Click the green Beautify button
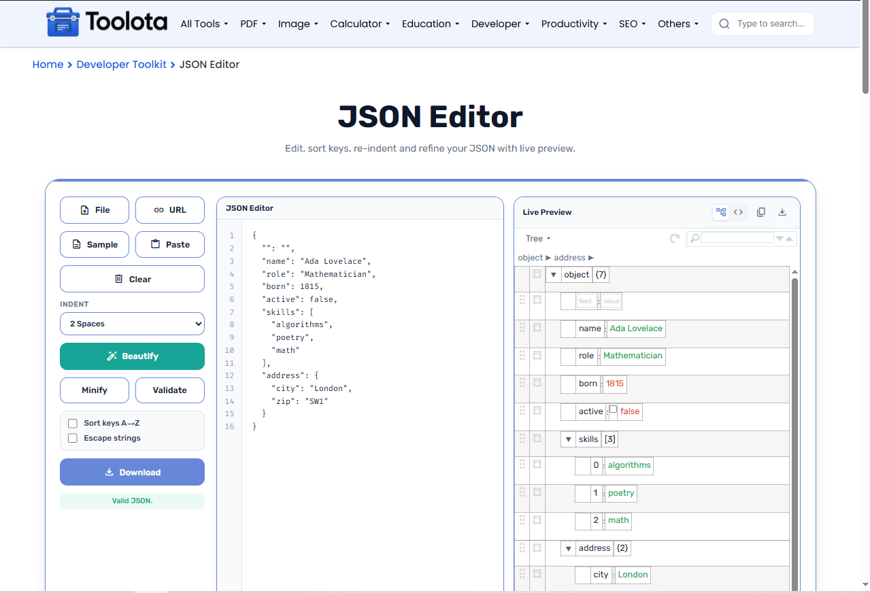 [x=132, y=356]
